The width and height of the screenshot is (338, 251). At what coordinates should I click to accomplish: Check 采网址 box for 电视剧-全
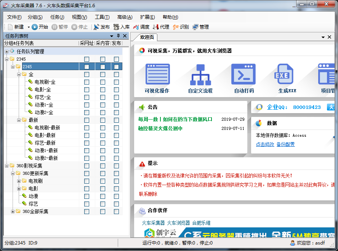pyautogui.click(x=87, y=82)
